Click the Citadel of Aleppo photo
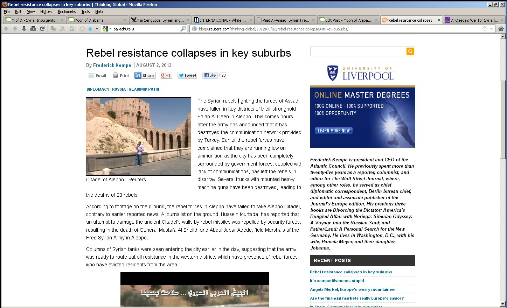Screen dimensions: 507x308 tap(139, 136)
